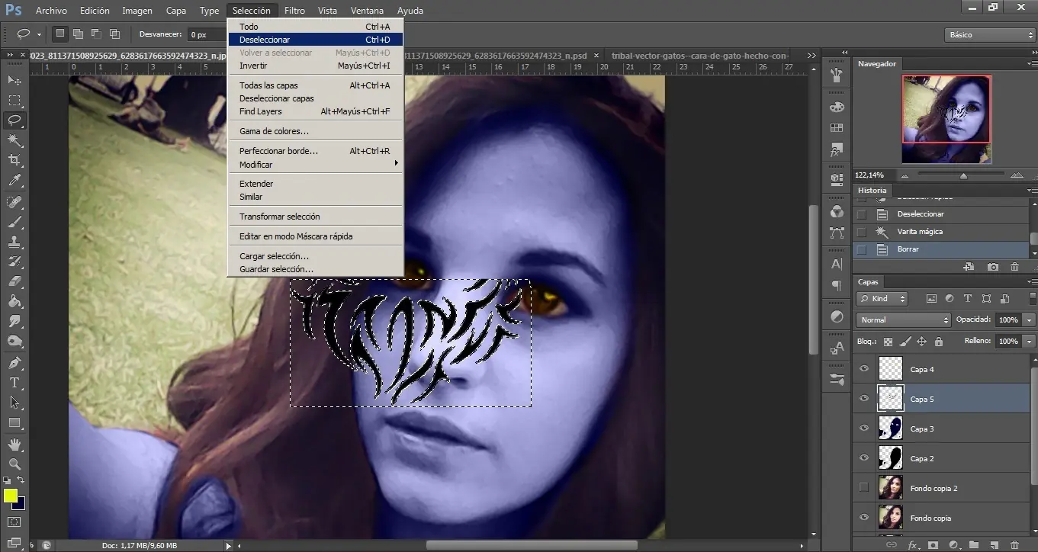Viewport: 1038px width, 552px height.
Task: Select the Horizontal Type tool
Action: (14, 383)
